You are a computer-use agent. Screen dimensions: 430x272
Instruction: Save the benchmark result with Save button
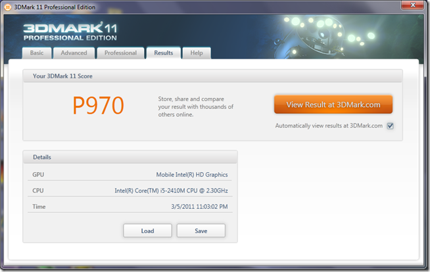(201, 231)
